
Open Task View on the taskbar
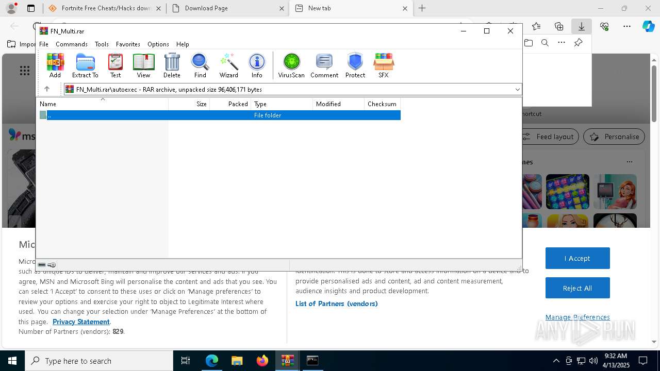click(186, 361)
